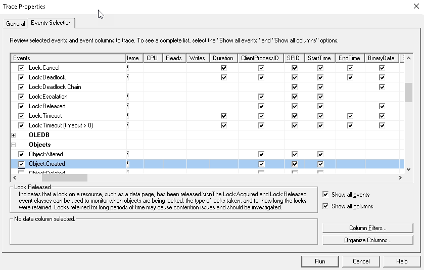
Task: Click the ClientProcessID column header
Action: click(x=261, y=58)
